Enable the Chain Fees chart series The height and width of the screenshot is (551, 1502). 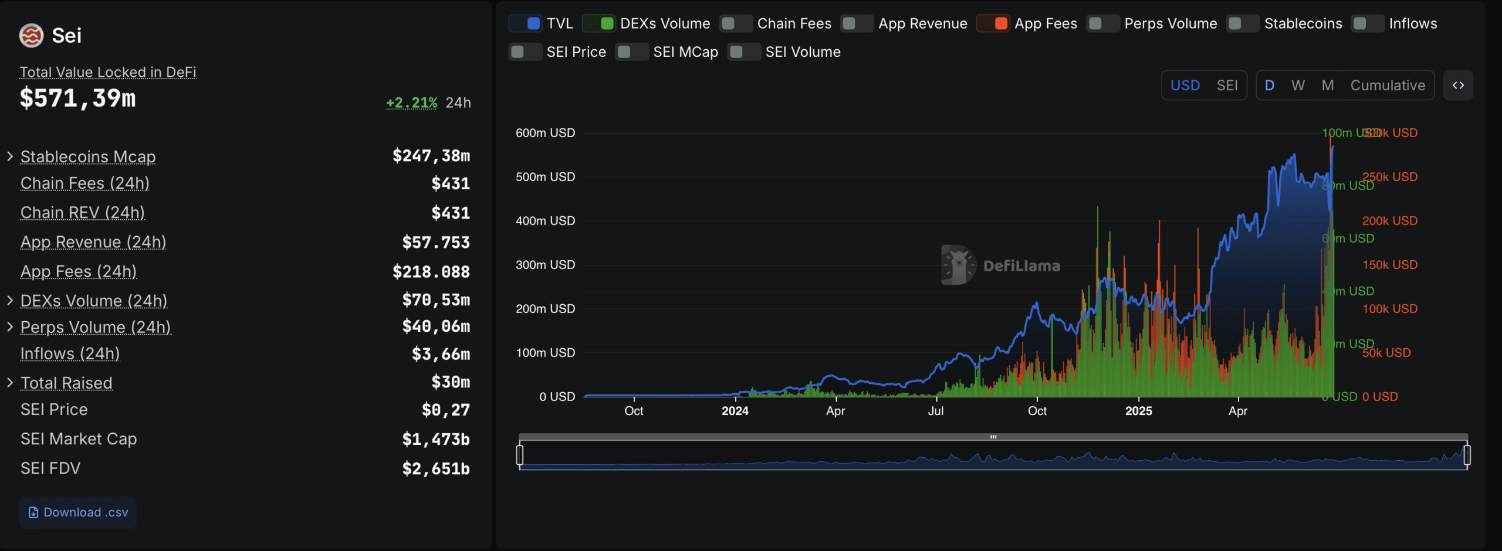[736, 23]
